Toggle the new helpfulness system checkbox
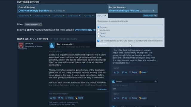The height and width of the screenshot is (107, 191). click(x=98, y=41)
